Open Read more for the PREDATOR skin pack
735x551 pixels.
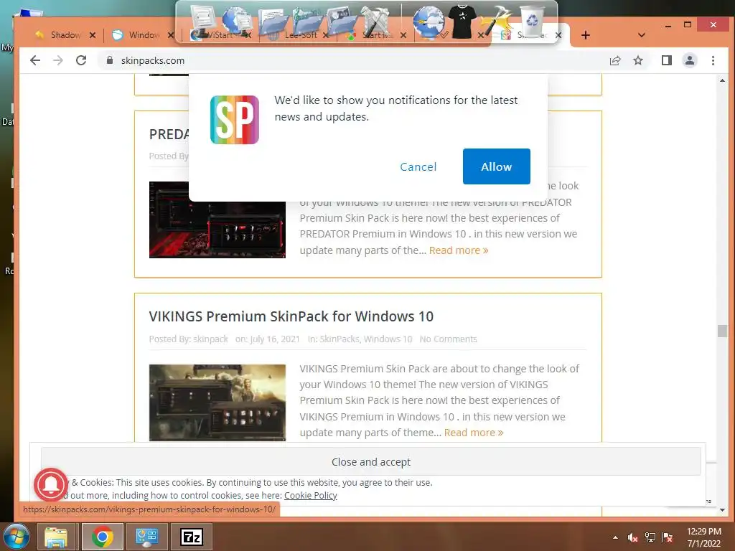tap(459, 250)
